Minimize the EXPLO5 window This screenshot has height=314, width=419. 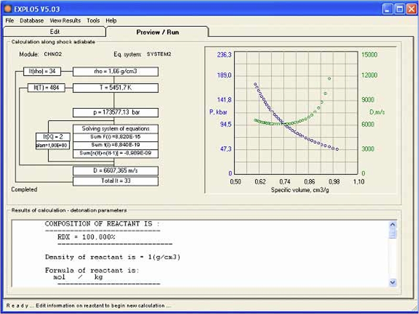[387, 10]
